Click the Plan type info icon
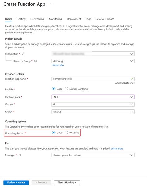This screenshot has width=147, height=188. [20, 155]
